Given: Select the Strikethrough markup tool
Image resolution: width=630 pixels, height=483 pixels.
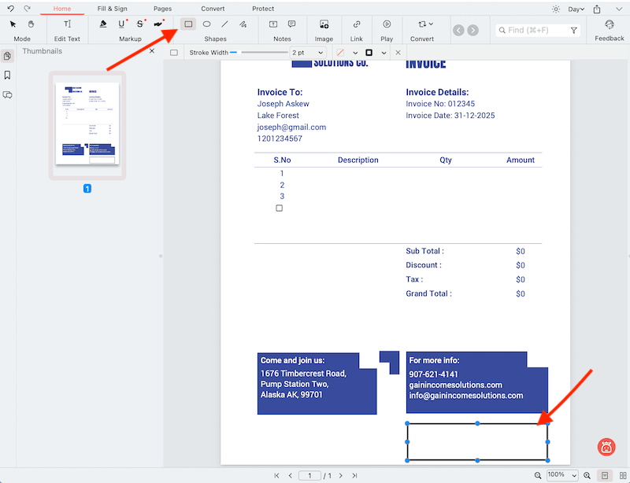Looking at the screenshot, I should (x=140, y=24).
